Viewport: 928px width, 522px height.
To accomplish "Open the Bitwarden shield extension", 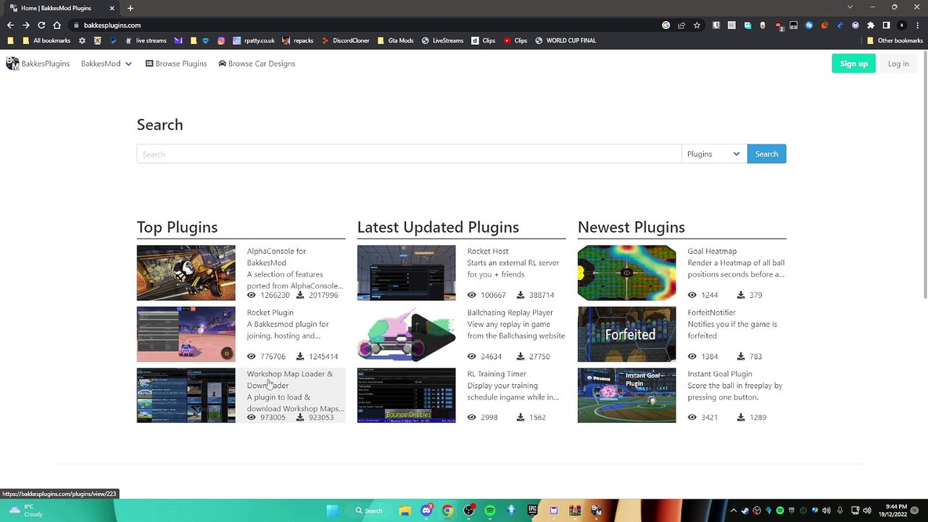I will pos(716,25).
